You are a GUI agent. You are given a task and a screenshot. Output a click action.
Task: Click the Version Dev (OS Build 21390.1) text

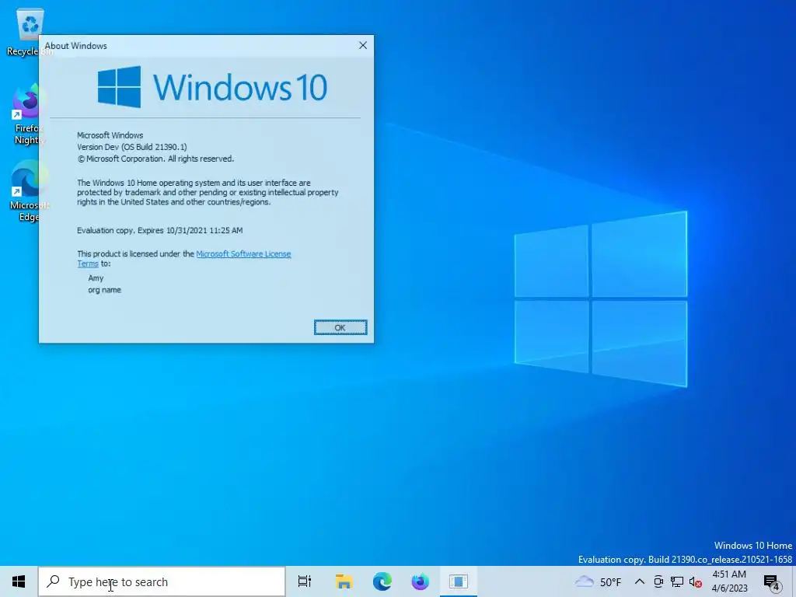132,147
